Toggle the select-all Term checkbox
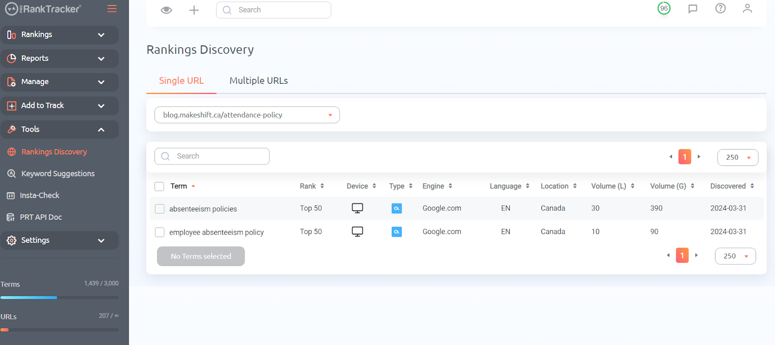This screenshot has height=345, width=775. [159, 186]
